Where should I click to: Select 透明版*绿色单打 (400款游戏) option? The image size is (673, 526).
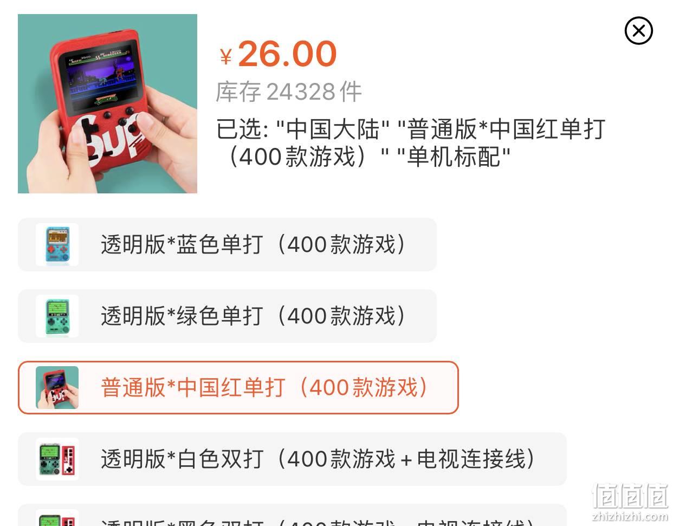point(227,316)
